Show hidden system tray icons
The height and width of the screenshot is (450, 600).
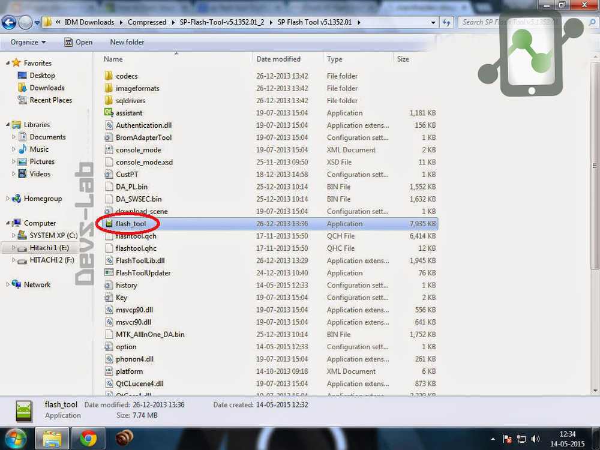point(493,439)
